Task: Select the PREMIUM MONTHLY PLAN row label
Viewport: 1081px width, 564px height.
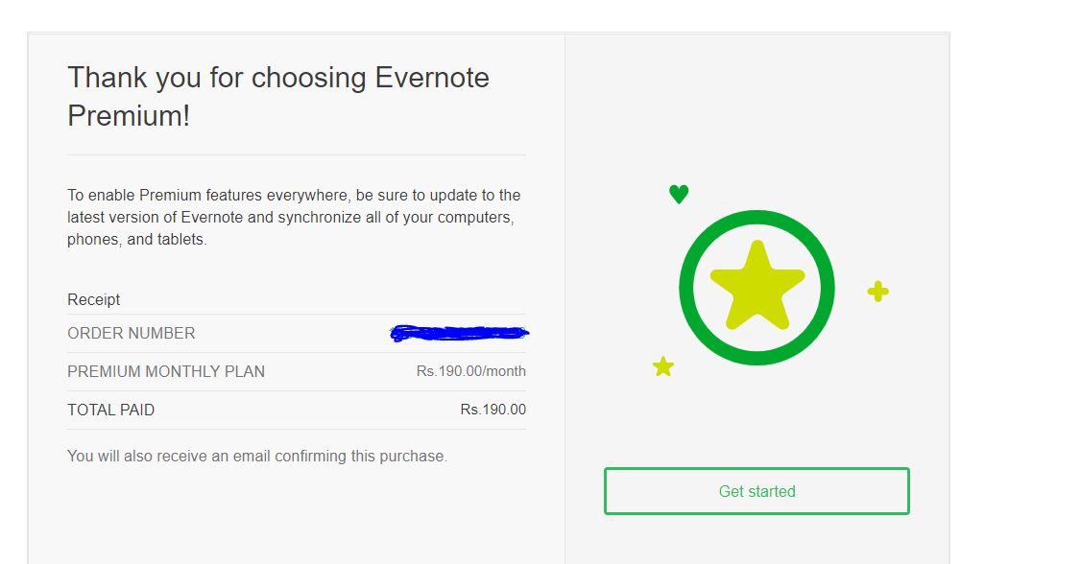Action: click(166, 371)
